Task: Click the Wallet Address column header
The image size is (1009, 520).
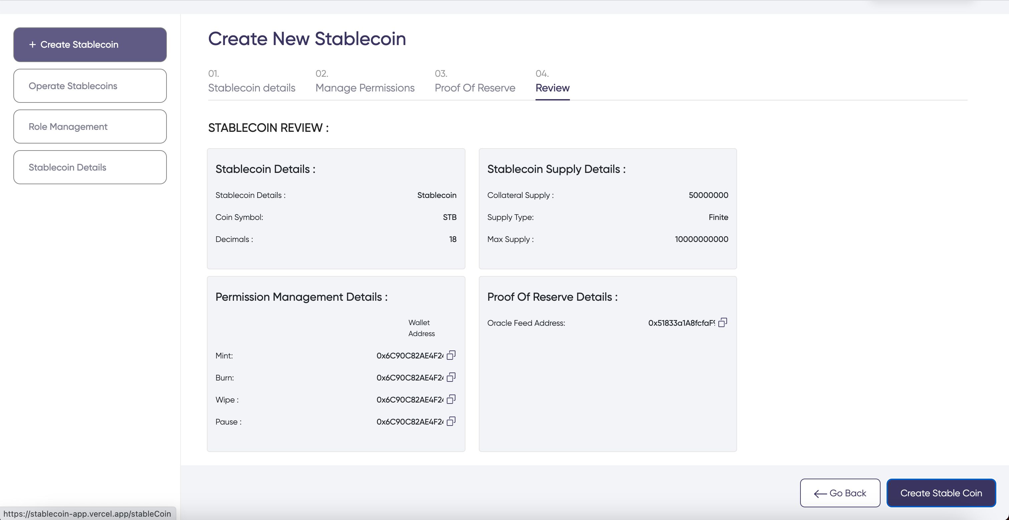Action: [x=421, y=328]
